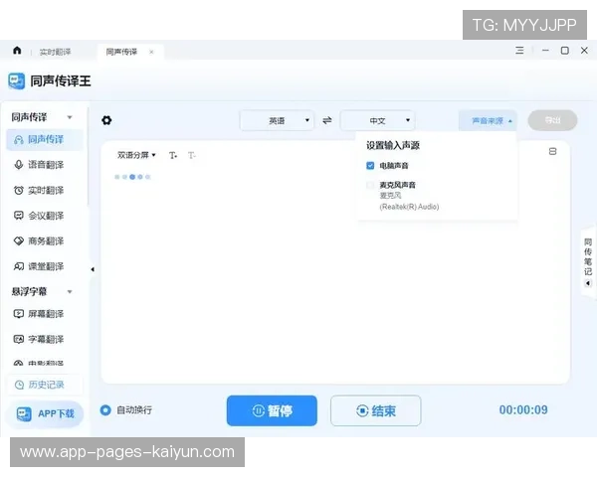This screenshot has width=597, height=477.
Task: Toggle the 自动换行 radio option
Action: tap(105, 410)
